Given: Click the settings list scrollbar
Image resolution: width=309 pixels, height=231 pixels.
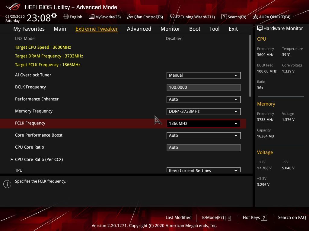Looking at the screenshot, I should (250, 66).
